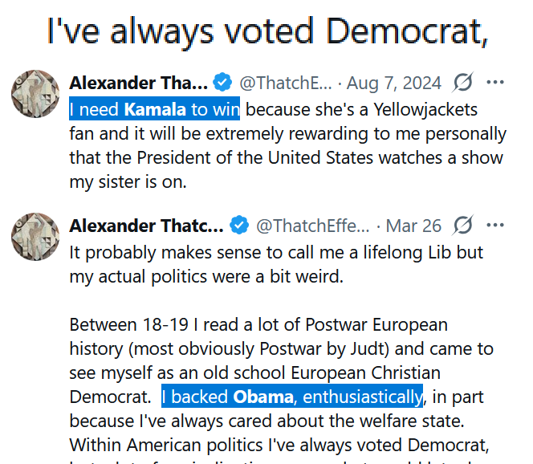This screenshot has width=533, height=464.
Task: Open Alexander Tha... display name, first tweet
Action: 139,83
